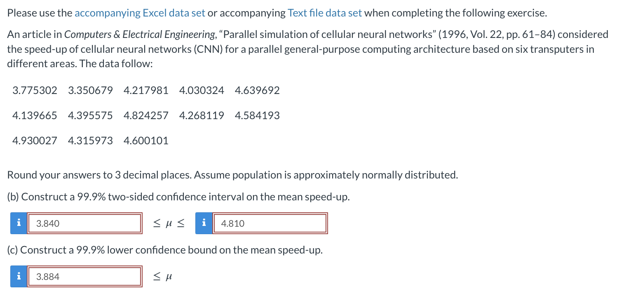Click the value 4.810 in its field
The image size is (619, 296).
pyautogui.click(x=230, y=223)
